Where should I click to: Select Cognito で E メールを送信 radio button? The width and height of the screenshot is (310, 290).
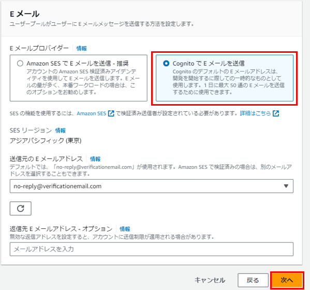pos(166,64)
